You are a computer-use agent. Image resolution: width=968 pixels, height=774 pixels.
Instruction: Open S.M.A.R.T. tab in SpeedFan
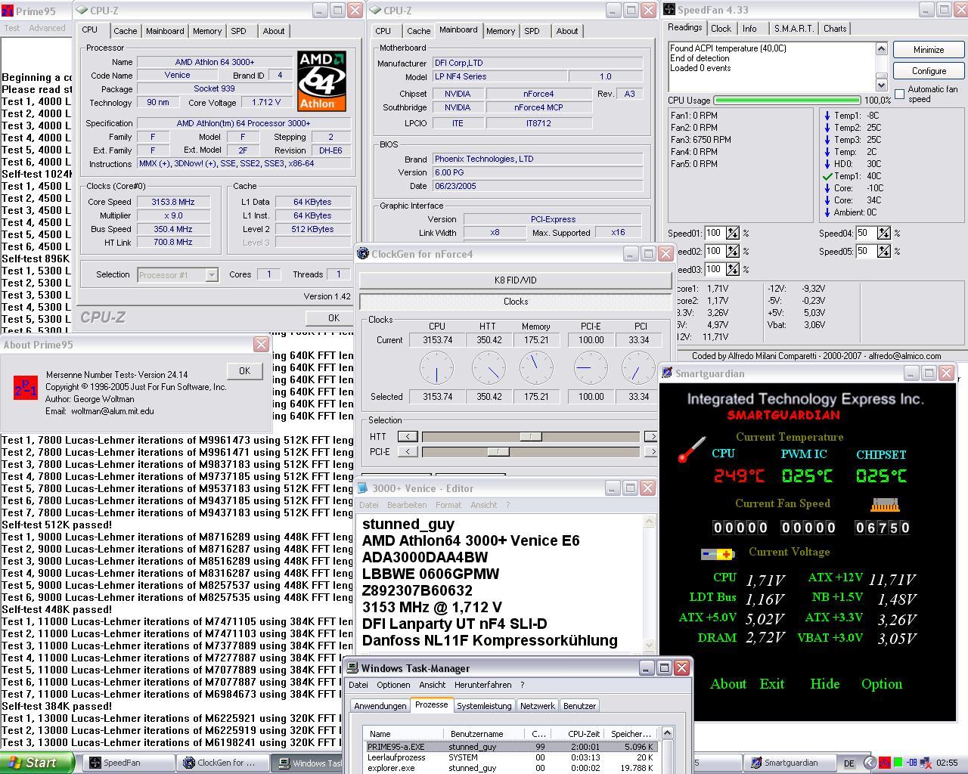793,28
